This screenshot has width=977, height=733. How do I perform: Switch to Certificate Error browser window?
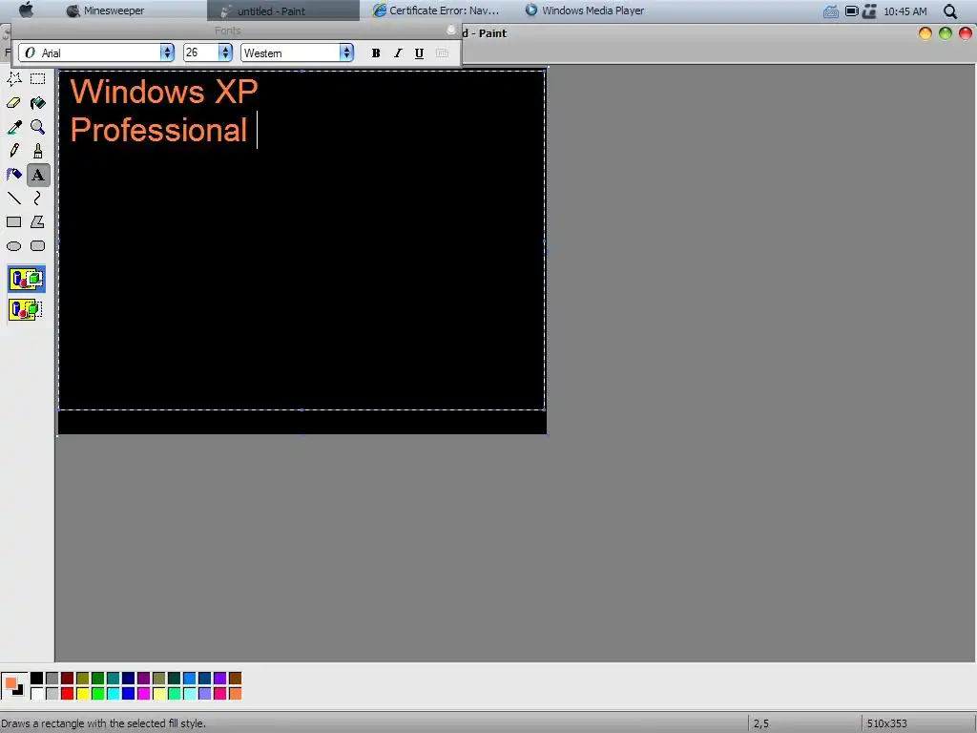436,10
